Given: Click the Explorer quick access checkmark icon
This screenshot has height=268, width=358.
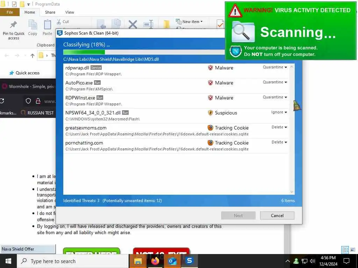Looking at the screenshot, I should (14, 4).
